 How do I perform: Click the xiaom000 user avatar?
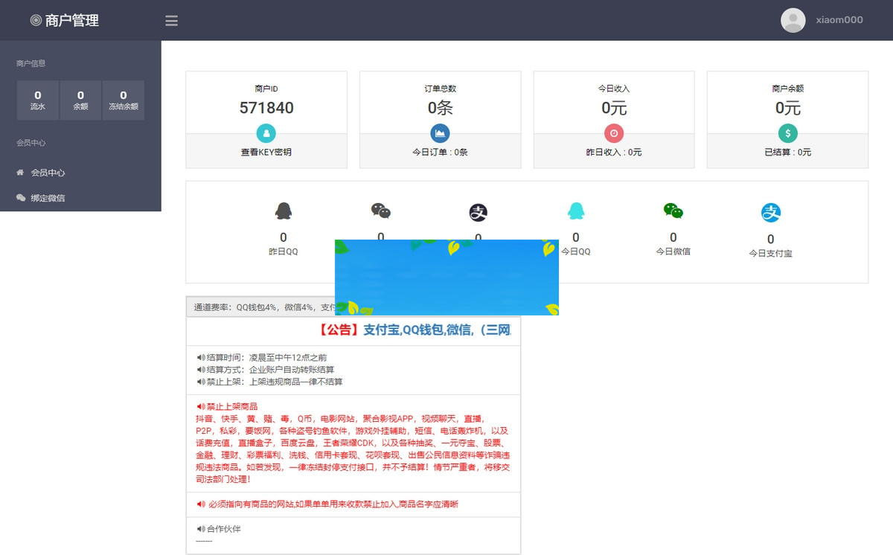pos(792,20)
